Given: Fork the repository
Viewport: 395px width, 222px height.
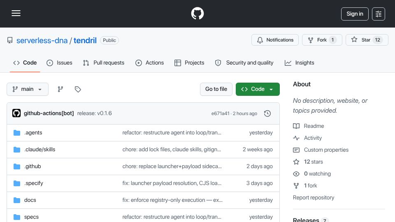Looking at the screenshot, I should coord(322,40).
